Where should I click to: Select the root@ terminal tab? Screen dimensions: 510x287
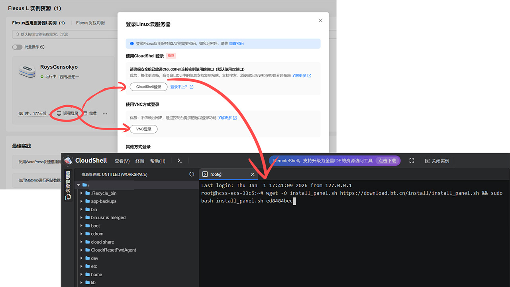click(229, 174)
